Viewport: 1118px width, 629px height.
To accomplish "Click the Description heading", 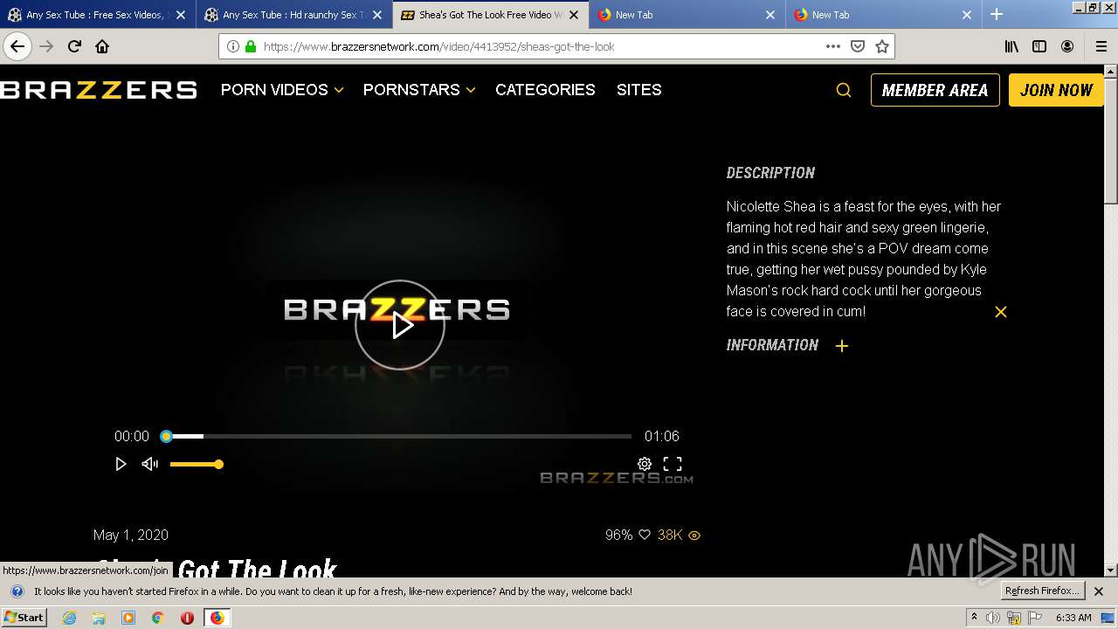I will pyautogui.click(x=770, y=173).
